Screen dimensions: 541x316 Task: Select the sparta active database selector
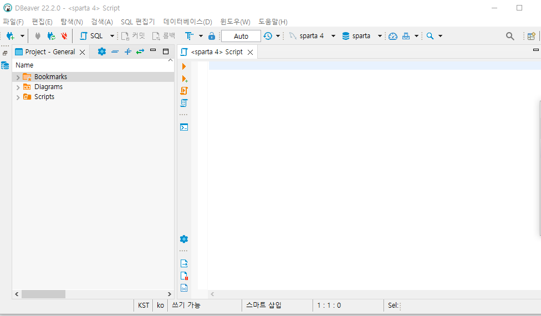click(361, 36)
